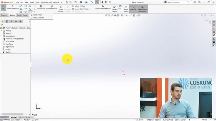Viewport: 216px width, 121px height.
Task: Click the Repair Sketch tool
Action: (114, 9)
